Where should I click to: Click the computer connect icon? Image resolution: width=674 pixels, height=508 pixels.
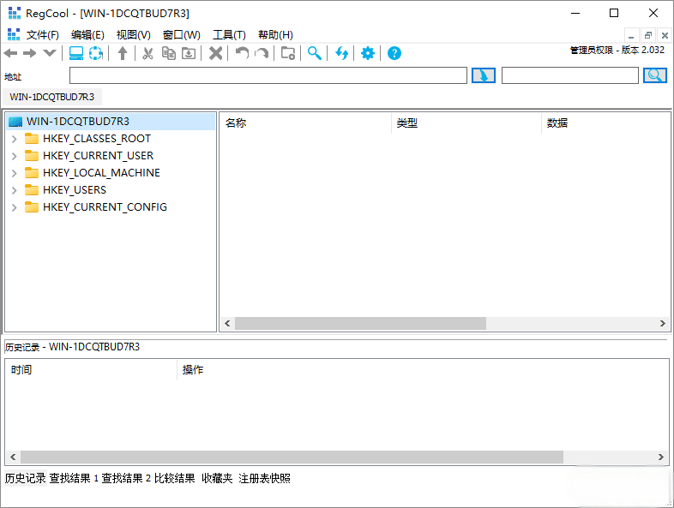[x=76, y=53]
